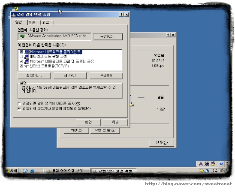The width and height of the screenshot is (235, 193).
Task: Click the icon beside Microsoft 네트워크용 파일 및 프린터 공유
Action: pyautogui.click(x=27, y=61)
